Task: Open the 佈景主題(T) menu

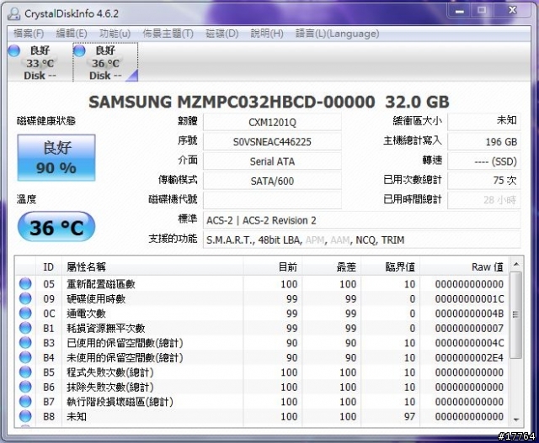Action: (168, 34)
